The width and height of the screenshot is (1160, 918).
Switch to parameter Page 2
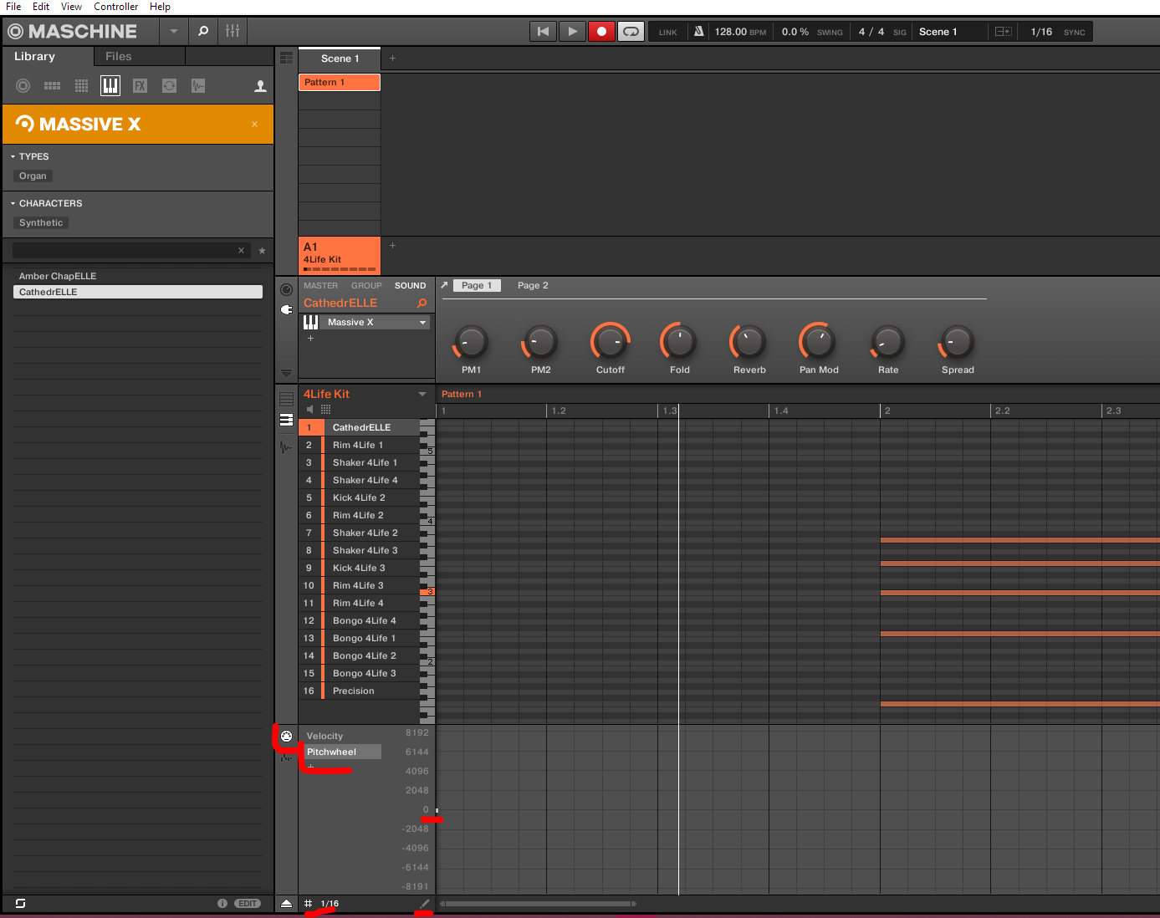coord(533,285)
